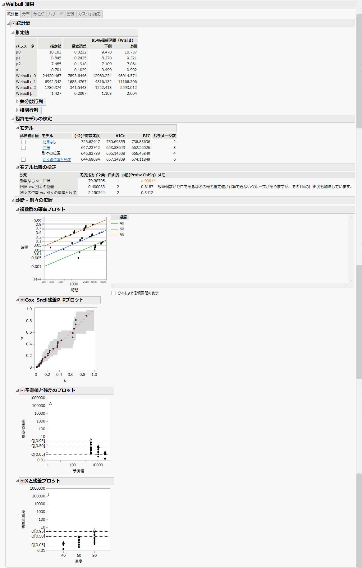Open the 別々の位置と尺度 model link

[57, 160]
